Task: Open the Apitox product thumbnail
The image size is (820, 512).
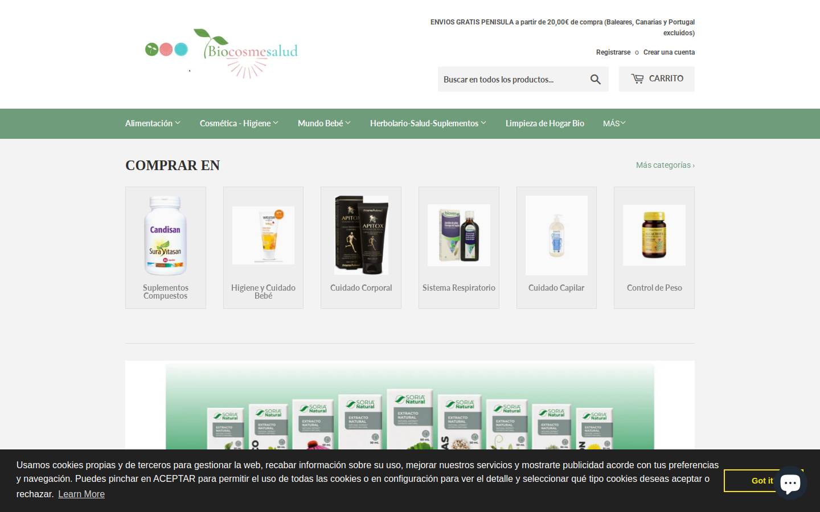Action: coord(361,236)
